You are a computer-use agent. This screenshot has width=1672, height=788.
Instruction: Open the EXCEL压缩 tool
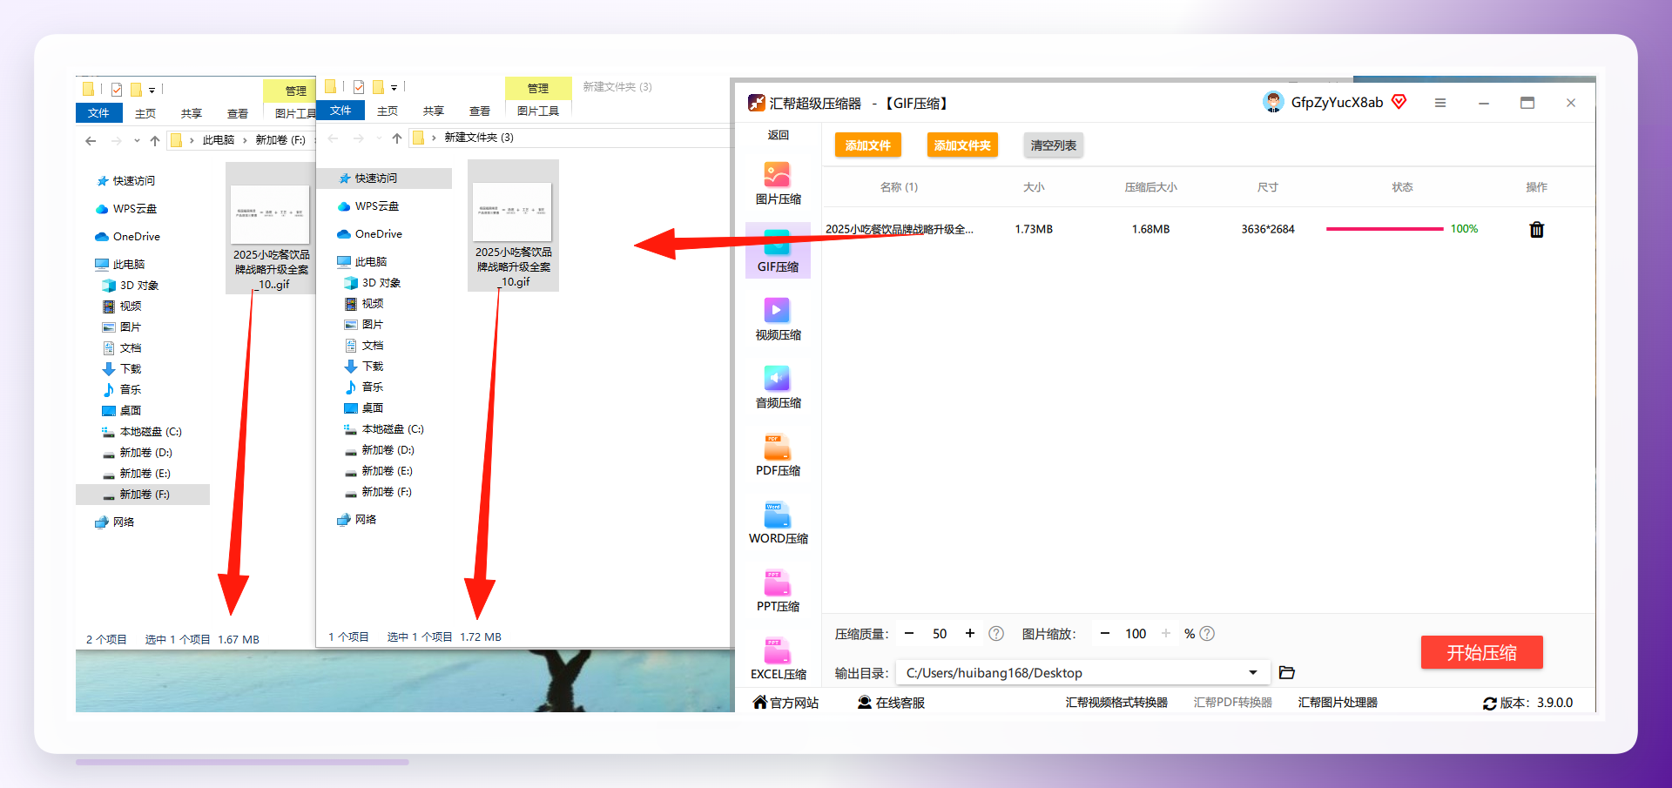click(778, 659)
